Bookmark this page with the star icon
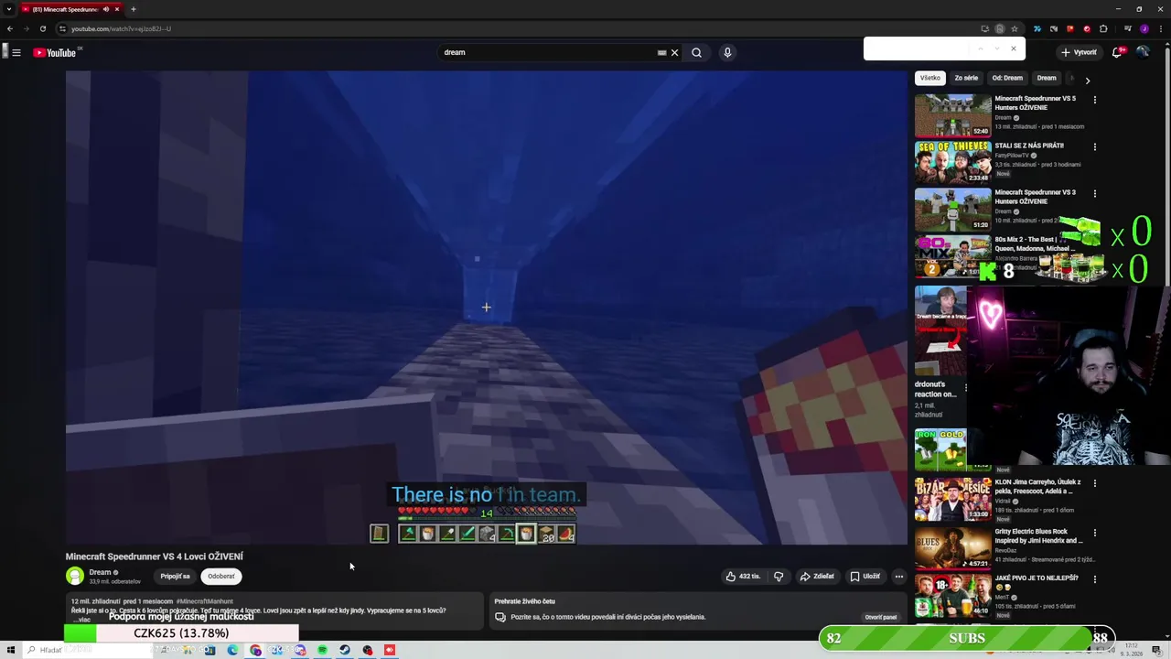The height and width of the screenshot is (659, 1171). click(1014, 28)
